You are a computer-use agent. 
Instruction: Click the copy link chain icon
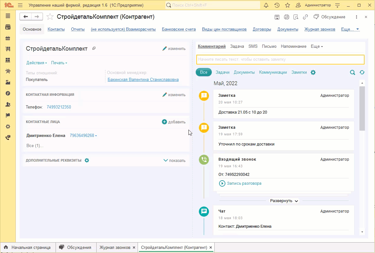(x=305, y=17)
